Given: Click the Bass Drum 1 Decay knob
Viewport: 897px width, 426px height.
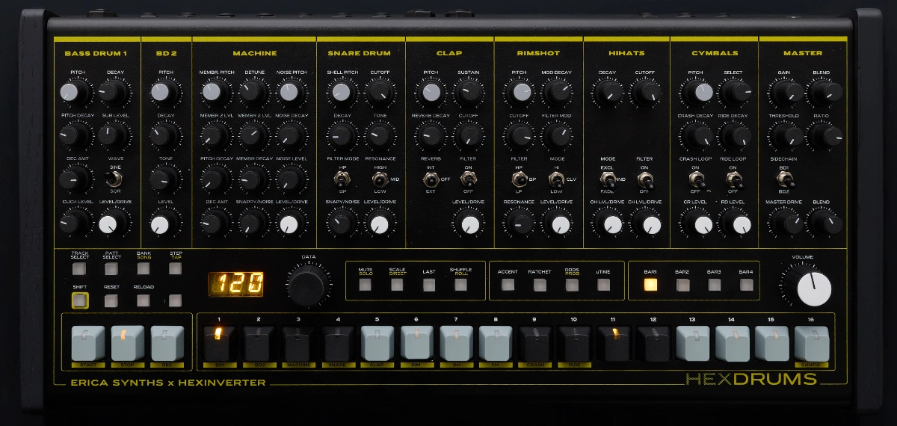Looking at the screenshot, I should pos(112,92).
